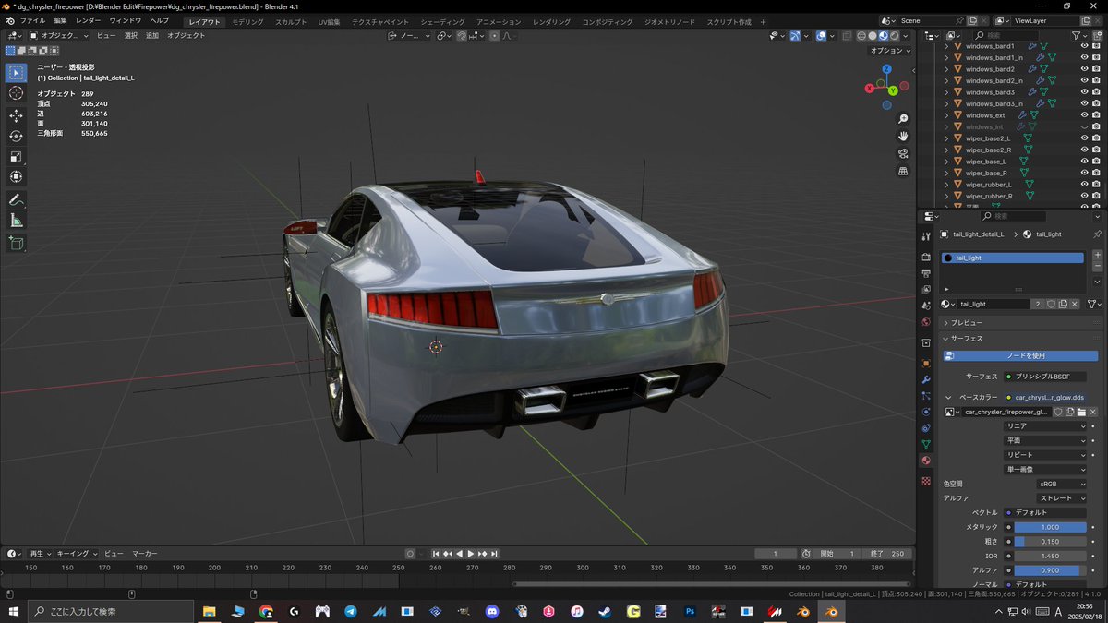Hide windows_band1 in viewport
This screenshot has width=1108, height=623.
click(1084, 46)
